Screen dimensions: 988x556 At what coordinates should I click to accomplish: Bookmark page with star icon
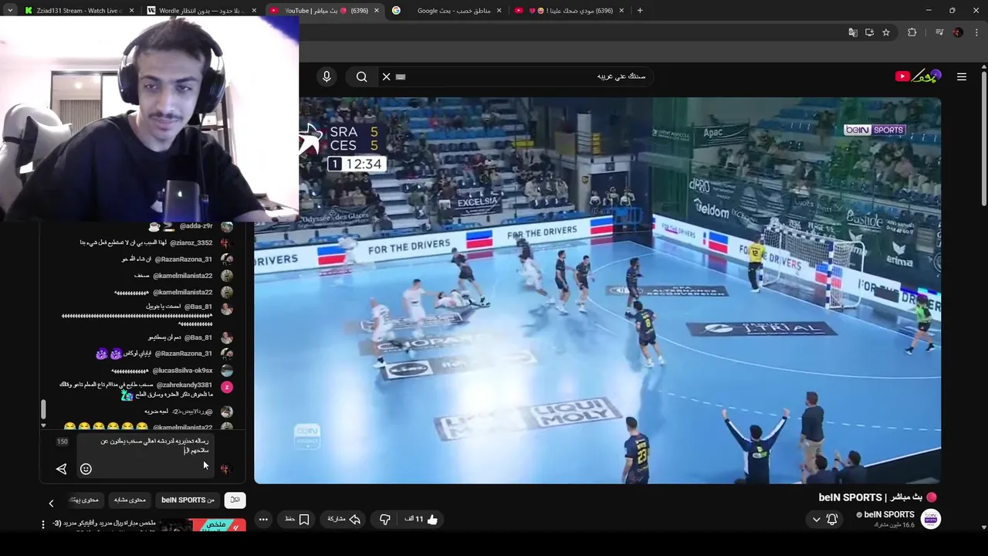pos(886,32)
